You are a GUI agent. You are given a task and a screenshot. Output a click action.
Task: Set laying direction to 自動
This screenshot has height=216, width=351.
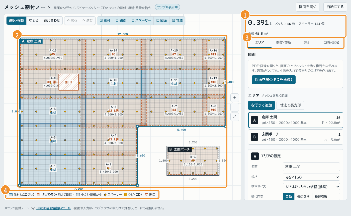(x=289, y=196)
